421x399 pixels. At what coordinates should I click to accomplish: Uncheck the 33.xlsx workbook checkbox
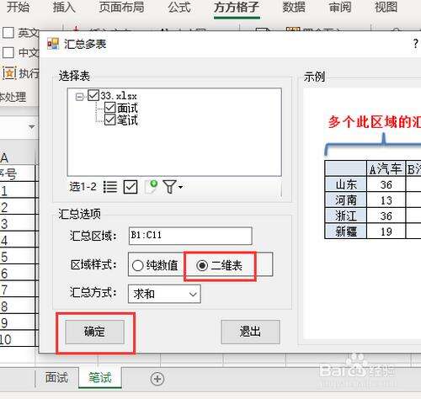tap(93, 95)
